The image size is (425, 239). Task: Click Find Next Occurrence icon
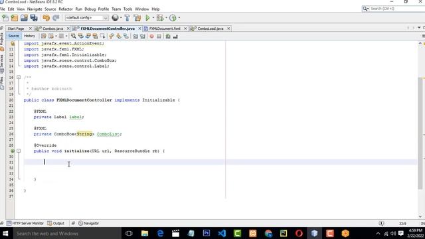click(x=88, y=37)
